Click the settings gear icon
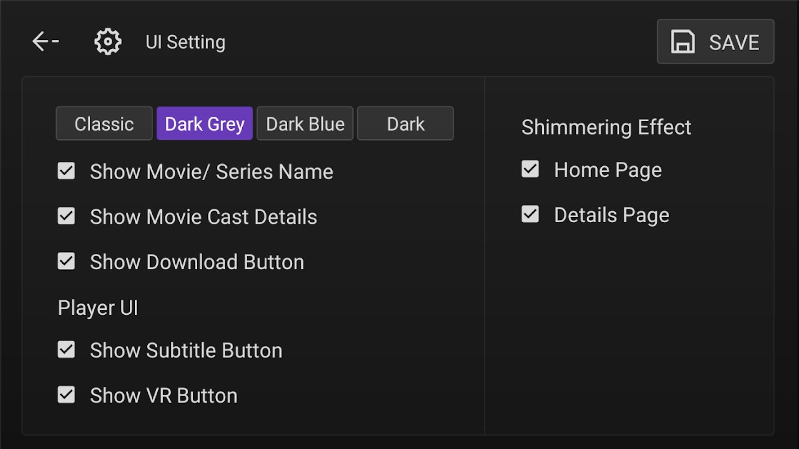 (x=108, y=42)
